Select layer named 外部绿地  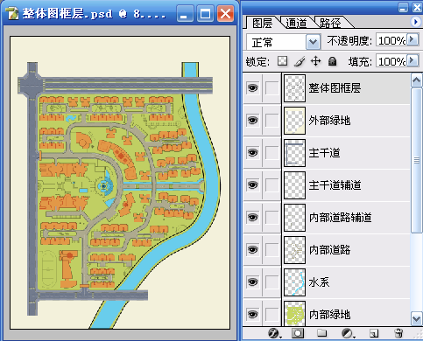329,120
